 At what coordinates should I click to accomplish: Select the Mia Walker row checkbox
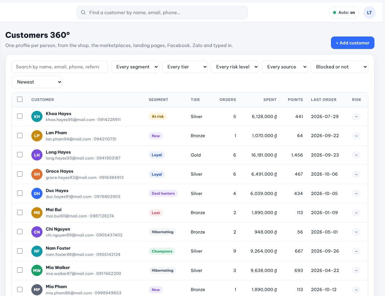click(x=20, y=270)
